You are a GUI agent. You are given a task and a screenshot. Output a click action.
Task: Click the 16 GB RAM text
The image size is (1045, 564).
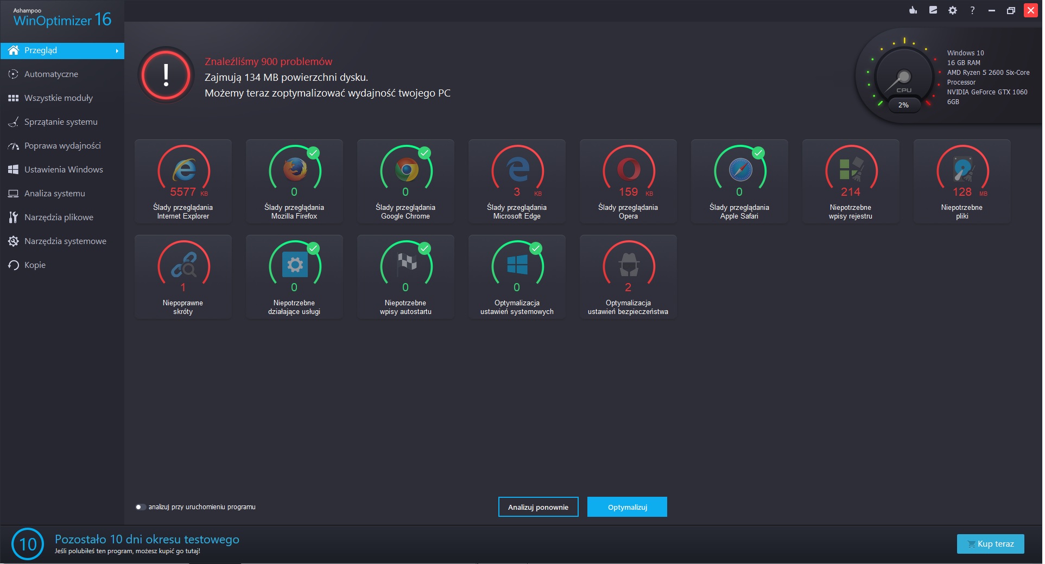(x=964, y=63)
